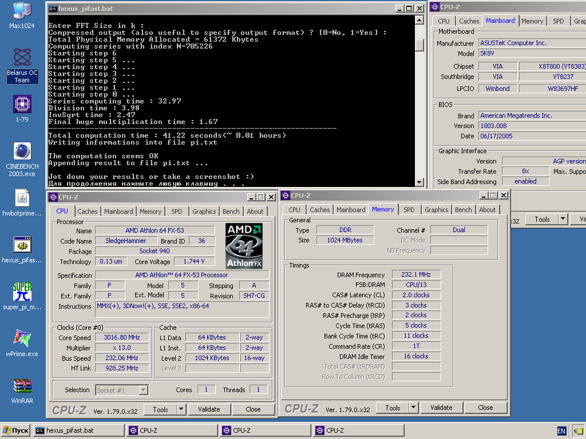
Task: Open Mainboard tab in Memory window
Action: (x=351, y=210)
